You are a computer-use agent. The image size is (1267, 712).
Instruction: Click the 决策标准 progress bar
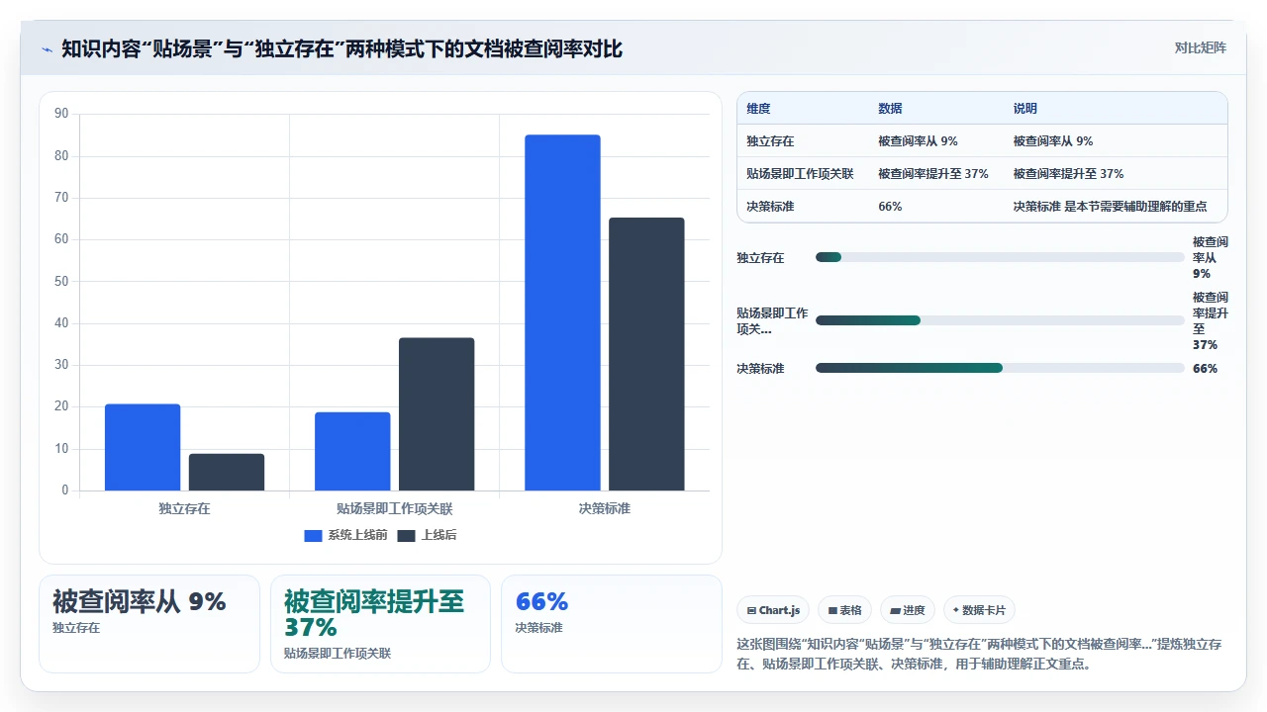[x=1000, y=368]
